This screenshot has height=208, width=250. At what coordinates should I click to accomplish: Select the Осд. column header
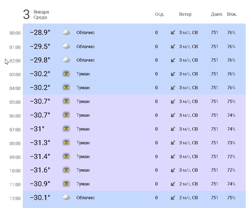pos(159,14)
